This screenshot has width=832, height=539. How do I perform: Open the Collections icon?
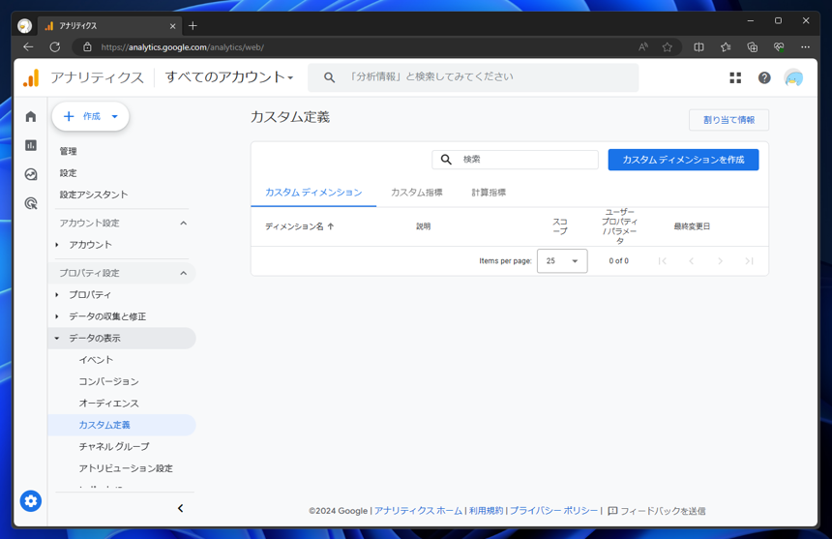click(x=753, y=47)
